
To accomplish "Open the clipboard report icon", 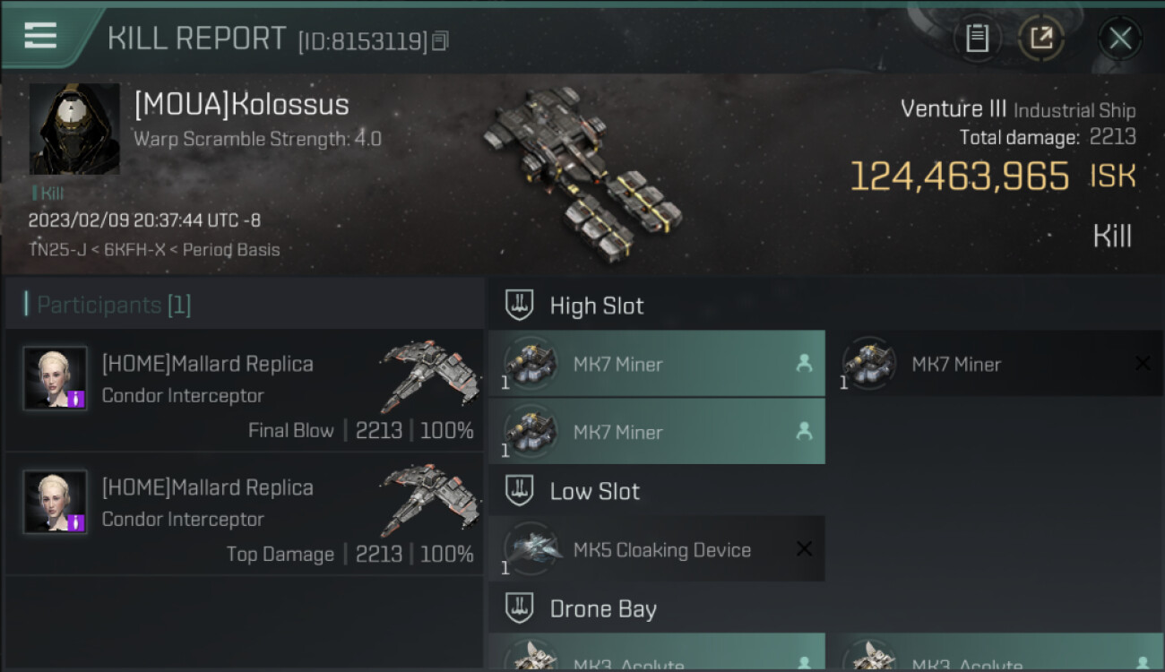I will 977,39.
